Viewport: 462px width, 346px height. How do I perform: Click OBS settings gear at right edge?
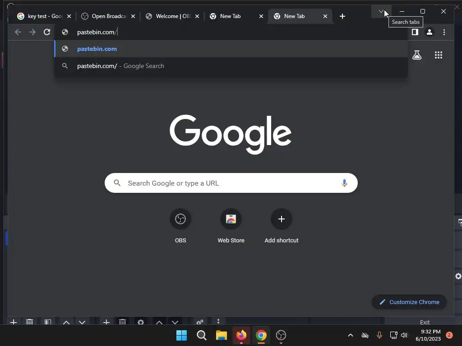pos(458,276)
